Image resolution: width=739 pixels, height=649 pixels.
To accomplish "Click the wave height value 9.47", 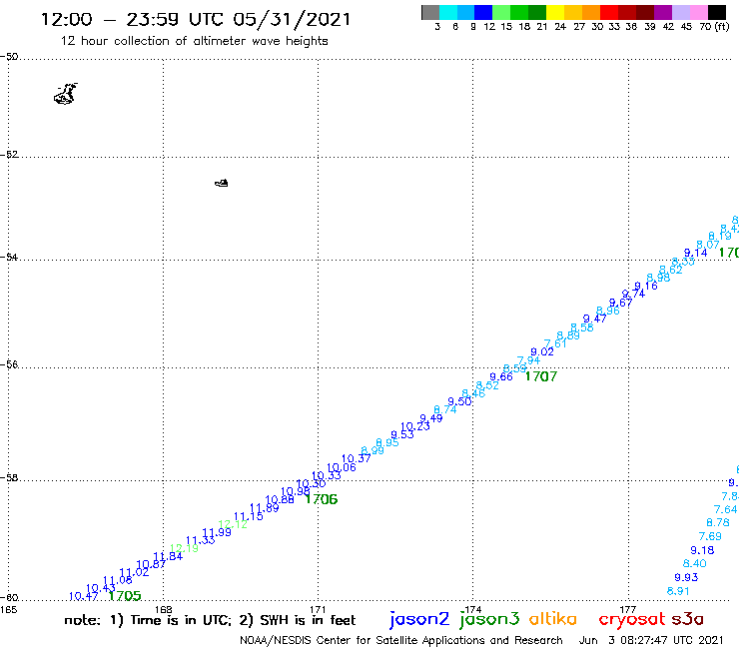I will coord(595,319).
